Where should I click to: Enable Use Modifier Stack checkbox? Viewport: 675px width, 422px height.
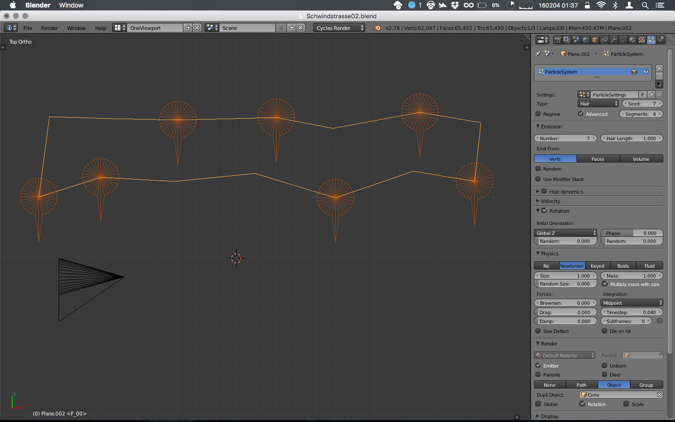point(538,179)
